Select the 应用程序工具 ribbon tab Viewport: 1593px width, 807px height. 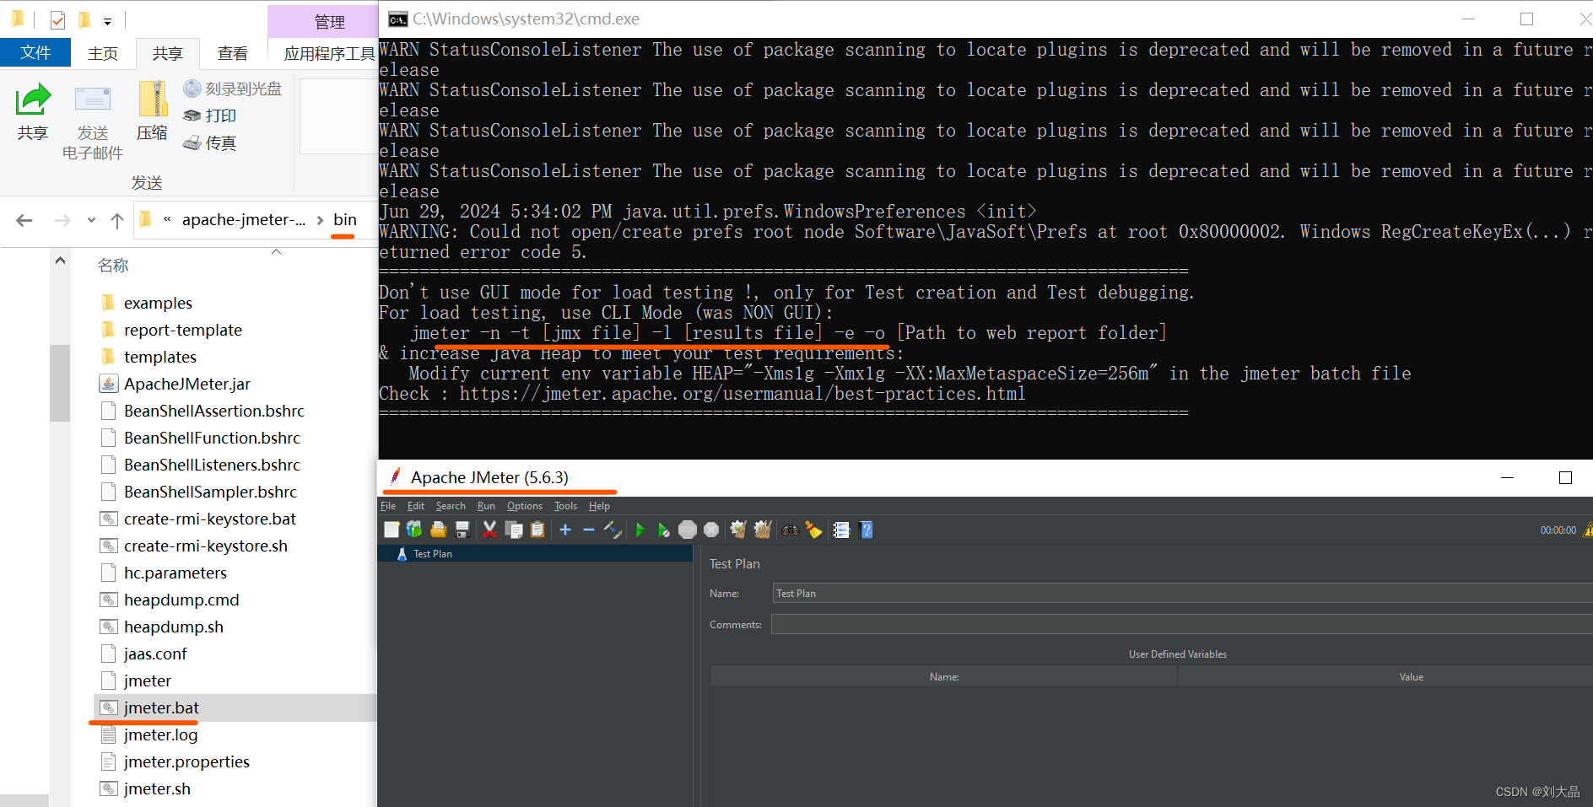click(x=329, y=54)
